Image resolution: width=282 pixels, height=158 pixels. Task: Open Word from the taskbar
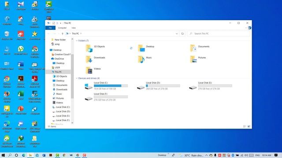pos(44,155)
